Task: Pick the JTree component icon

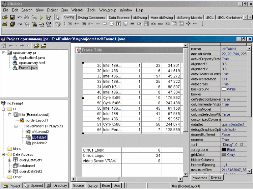Action: (174, 24)
